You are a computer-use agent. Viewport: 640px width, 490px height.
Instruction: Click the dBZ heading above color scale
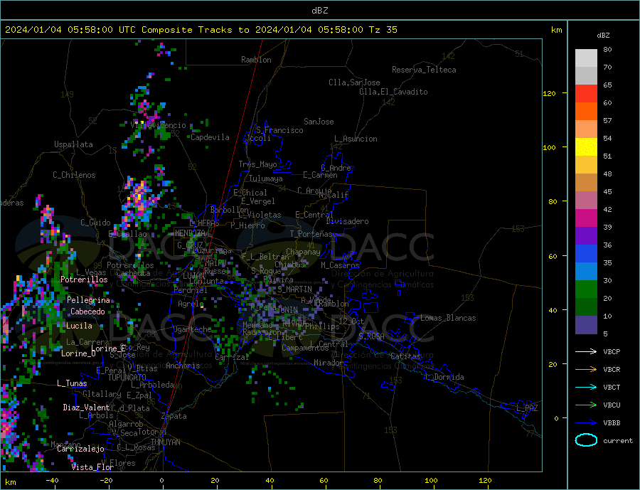coord(603,36)
